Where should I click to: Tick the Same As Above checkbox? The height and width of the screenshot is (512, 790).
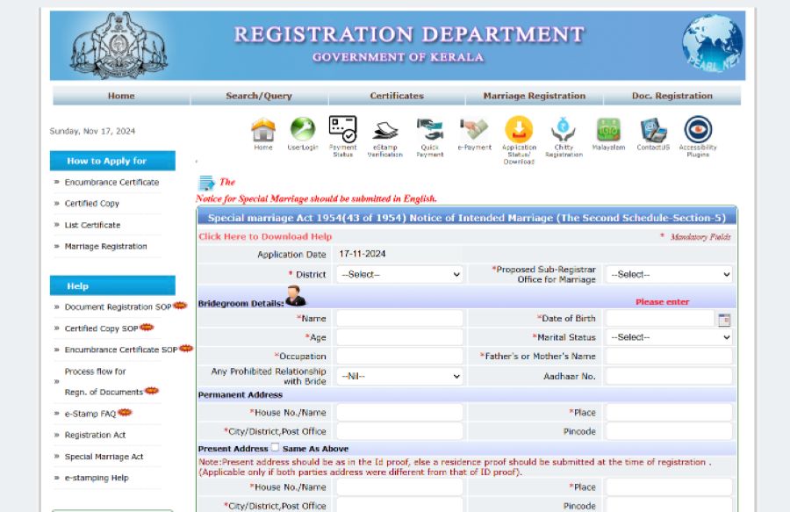click(275, 447)
